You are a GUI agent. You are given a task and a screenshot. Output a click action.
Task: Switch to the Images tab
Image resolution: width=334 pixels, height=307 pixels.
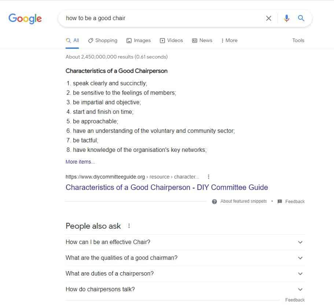coord(139,40)
